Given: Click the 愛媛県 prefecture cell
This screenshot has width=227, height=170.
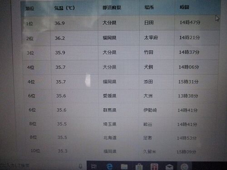Looking at the screenshot, I should (109, 96).
